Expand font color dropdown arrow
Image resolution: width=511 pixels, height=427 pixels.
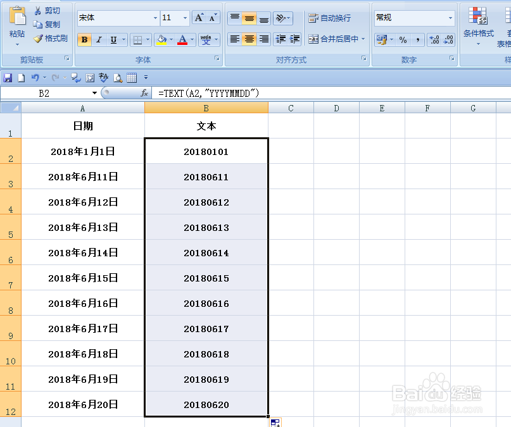[x=192, y=40]
